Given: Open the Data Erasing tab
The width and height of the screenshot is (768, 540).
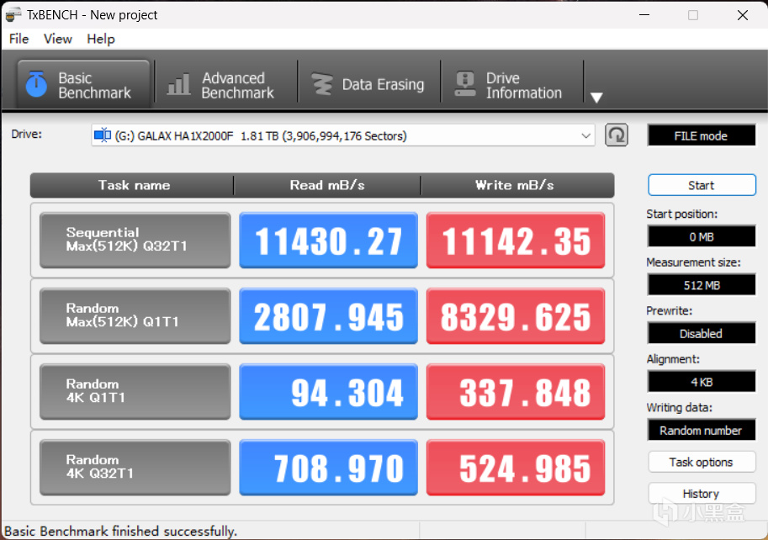Looking at the screenshot, I should [368, 85].
